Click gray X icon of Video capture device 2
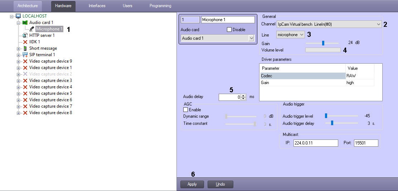 tap(25, 74)
